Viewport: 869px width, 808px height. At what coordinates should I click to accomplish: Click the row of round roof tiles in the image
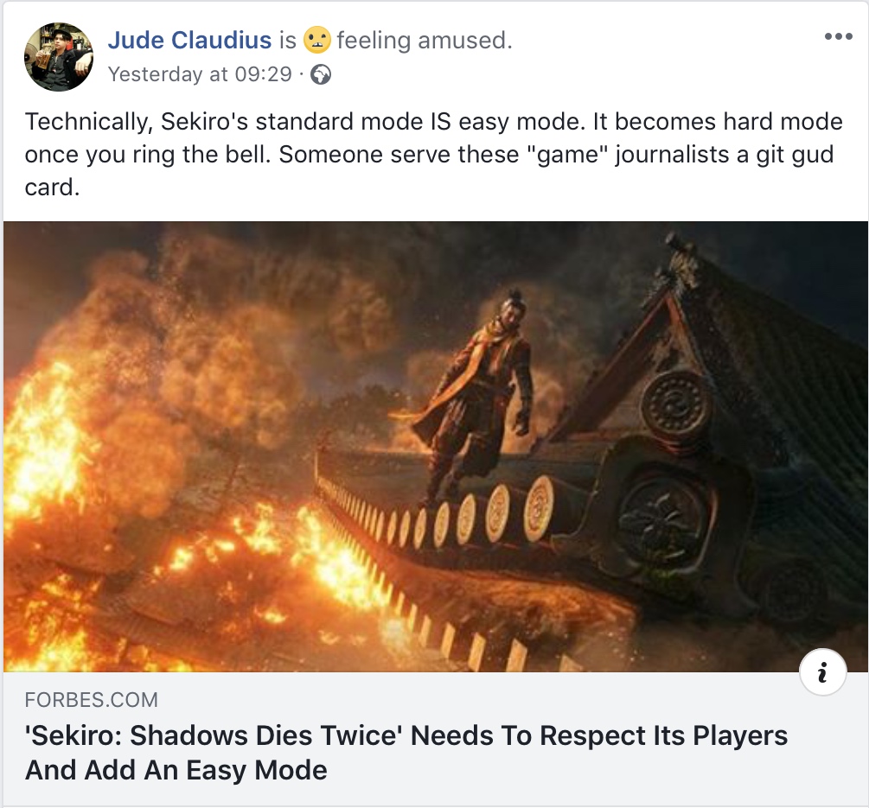[x=484, y=514]
